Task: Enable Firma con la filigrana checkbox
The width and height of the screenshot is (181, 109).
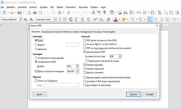Action: (36, 81)
